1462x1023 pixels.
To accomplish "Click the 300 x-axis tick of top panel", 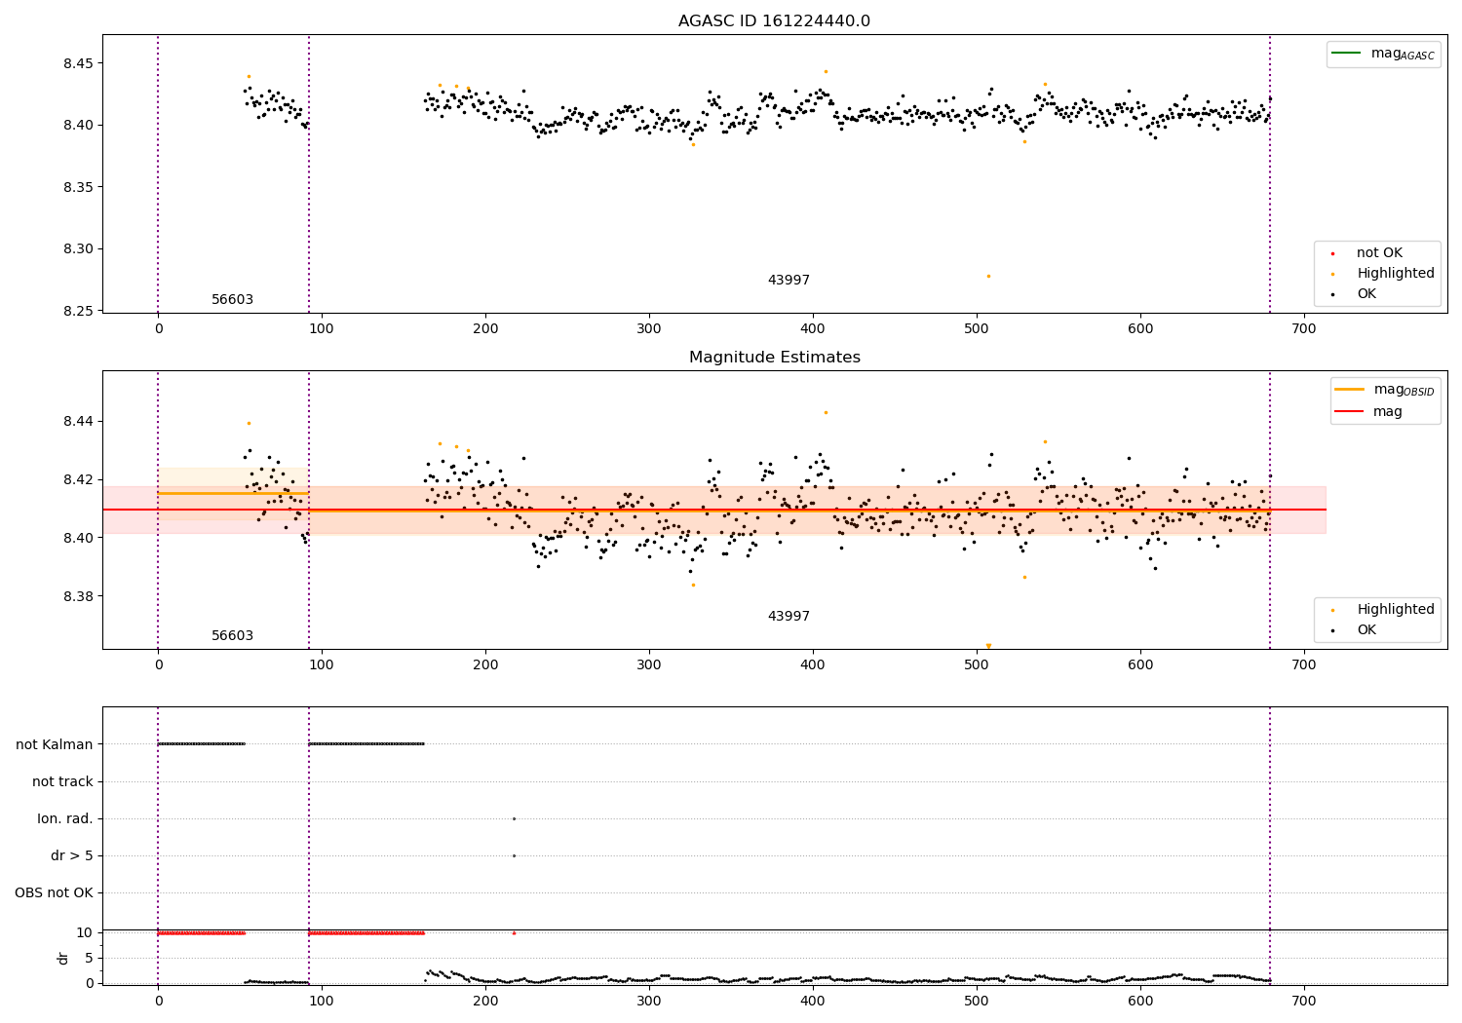I will tap(649, 328).
